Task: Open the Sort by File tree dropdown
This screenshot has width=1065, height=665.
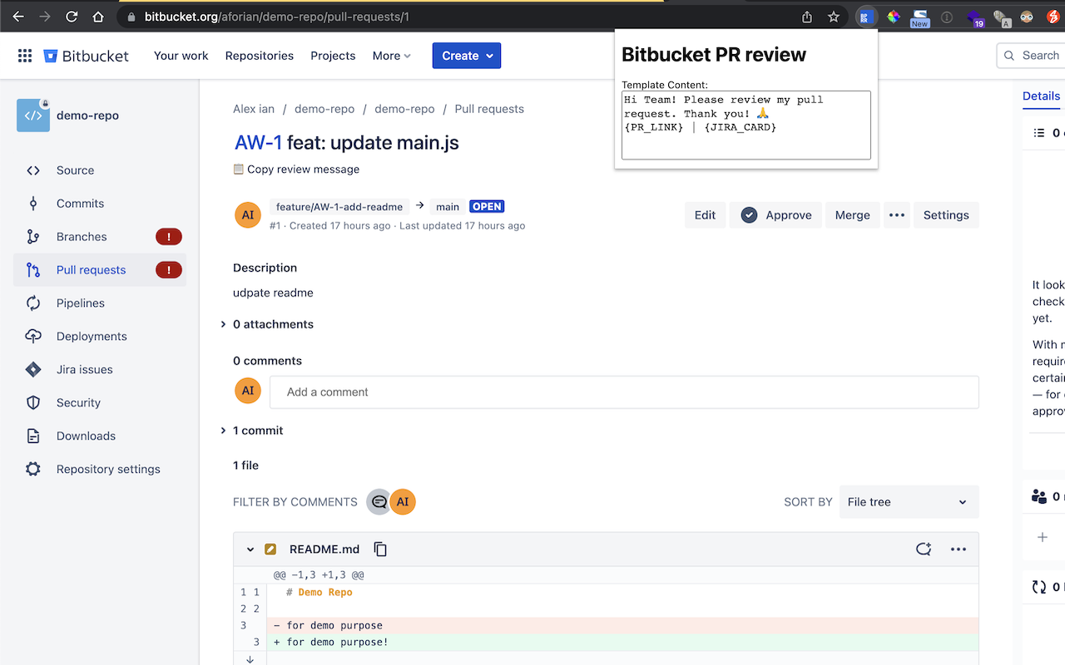Action: [909, 502]
